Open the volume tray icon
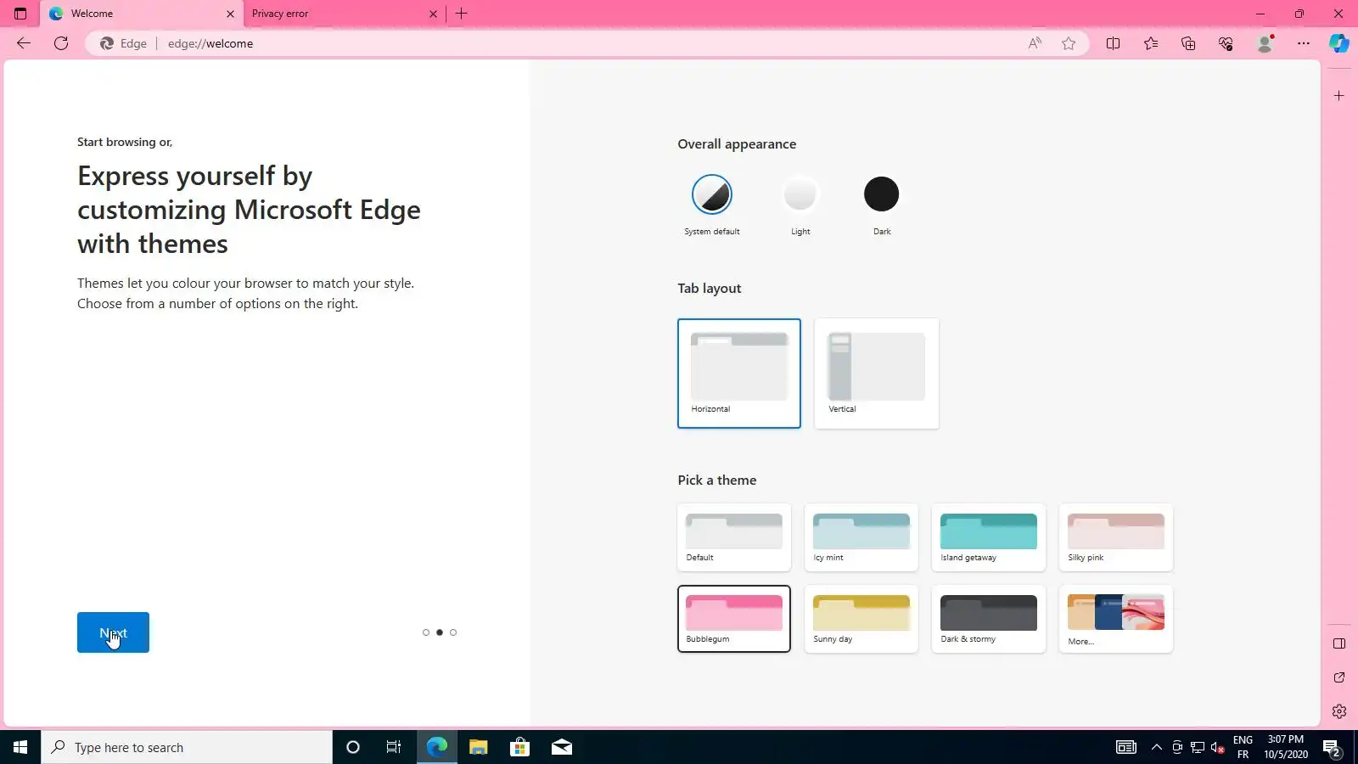 pyautogui.click(x=1217, y=747)
